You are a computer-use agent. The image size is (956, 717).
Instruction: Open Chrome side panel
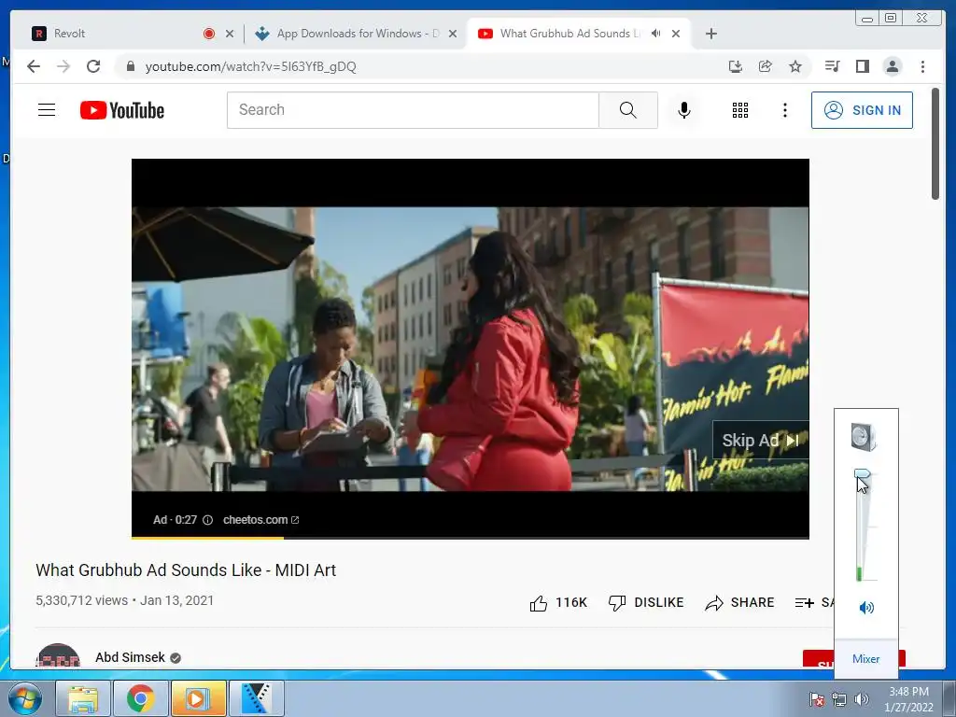click(x=862, y=66)
